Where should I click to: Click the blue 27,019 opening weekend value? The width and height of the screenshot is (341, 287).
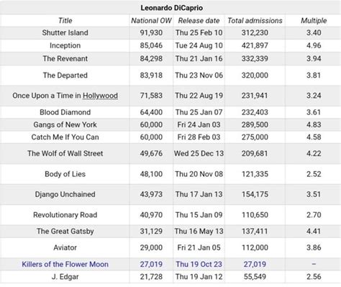151,264
